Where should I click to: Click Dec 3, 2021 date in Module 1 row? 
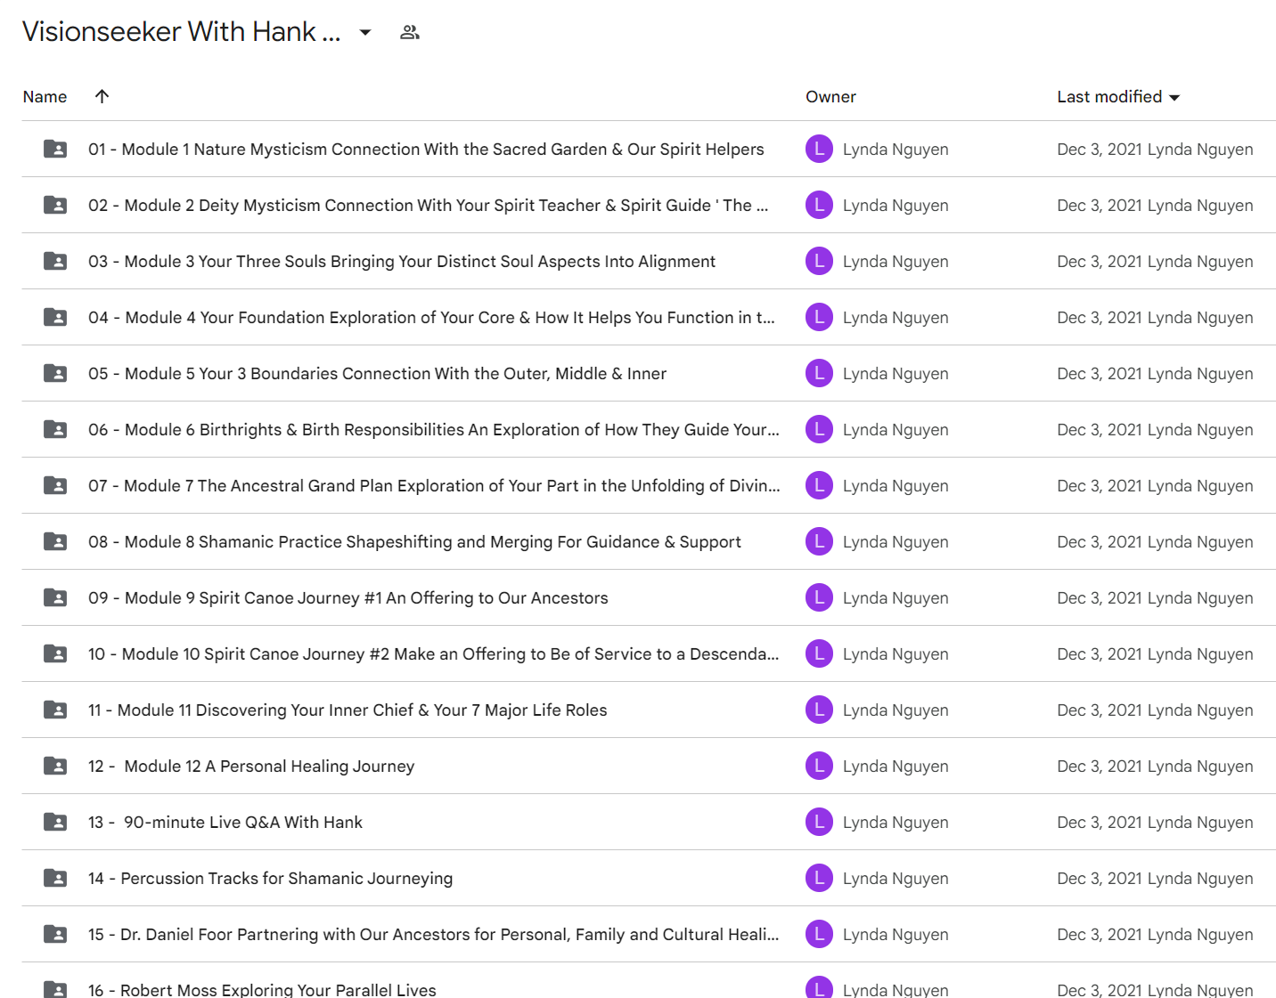(x=1100, y=150)
